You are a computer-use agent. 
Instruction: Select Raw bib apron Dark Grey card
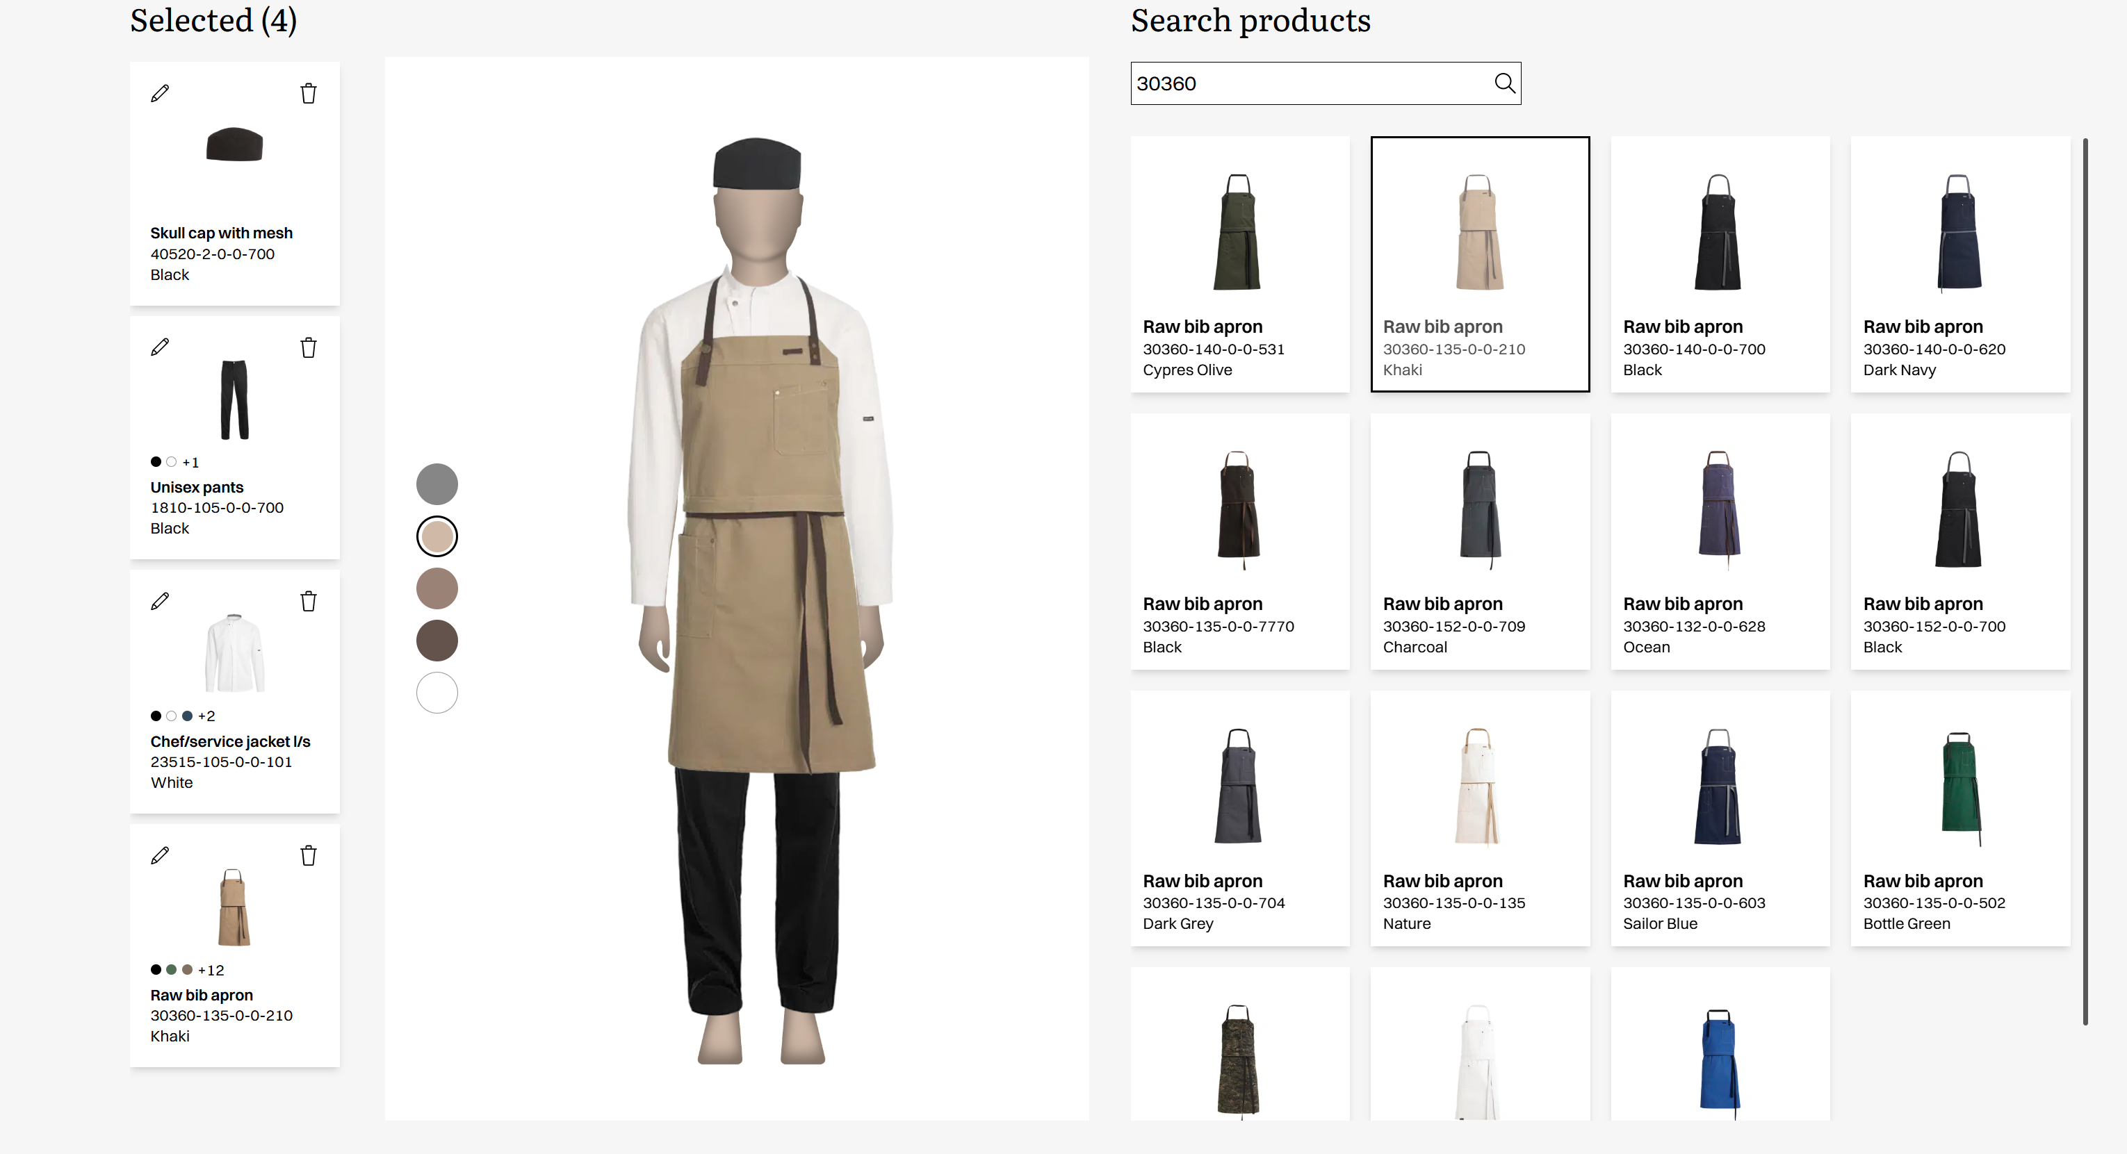[1240, 819]
